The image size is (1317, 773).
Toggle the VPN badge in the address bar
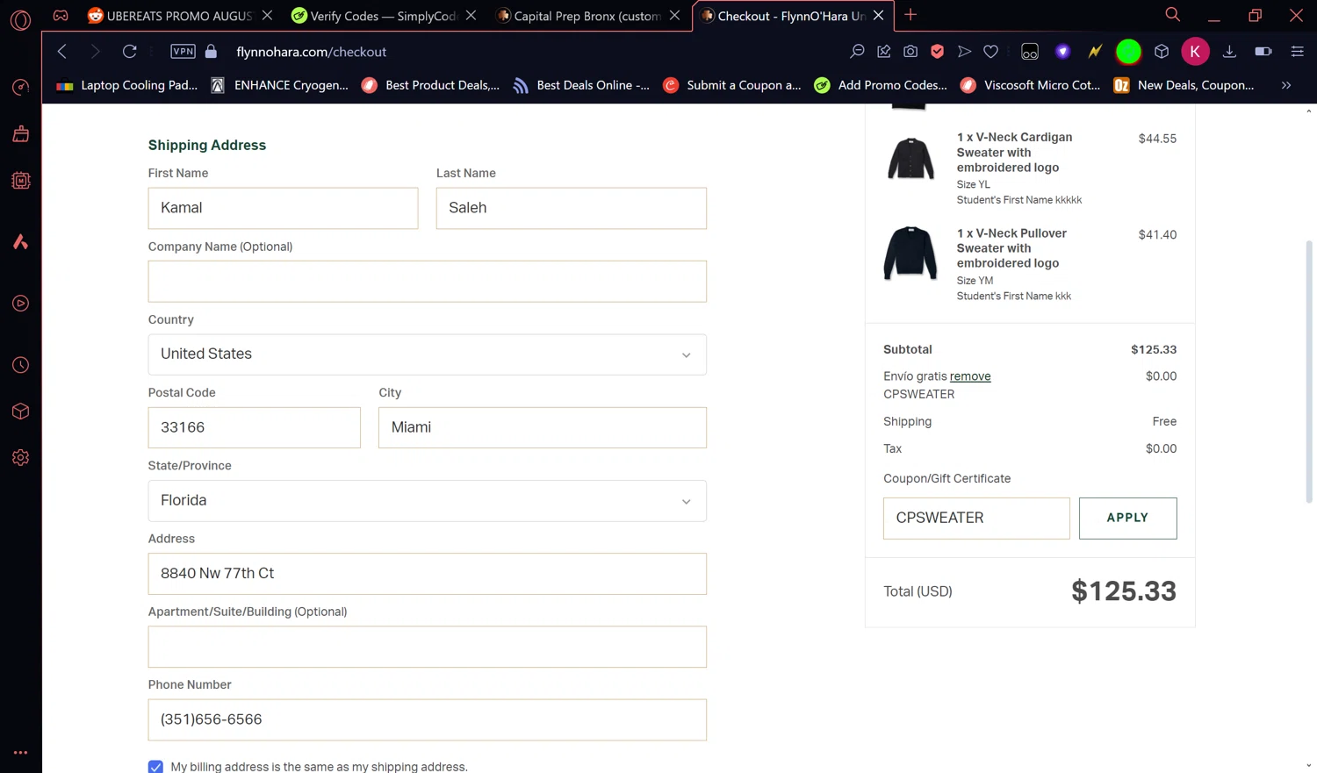pos(183,52)
